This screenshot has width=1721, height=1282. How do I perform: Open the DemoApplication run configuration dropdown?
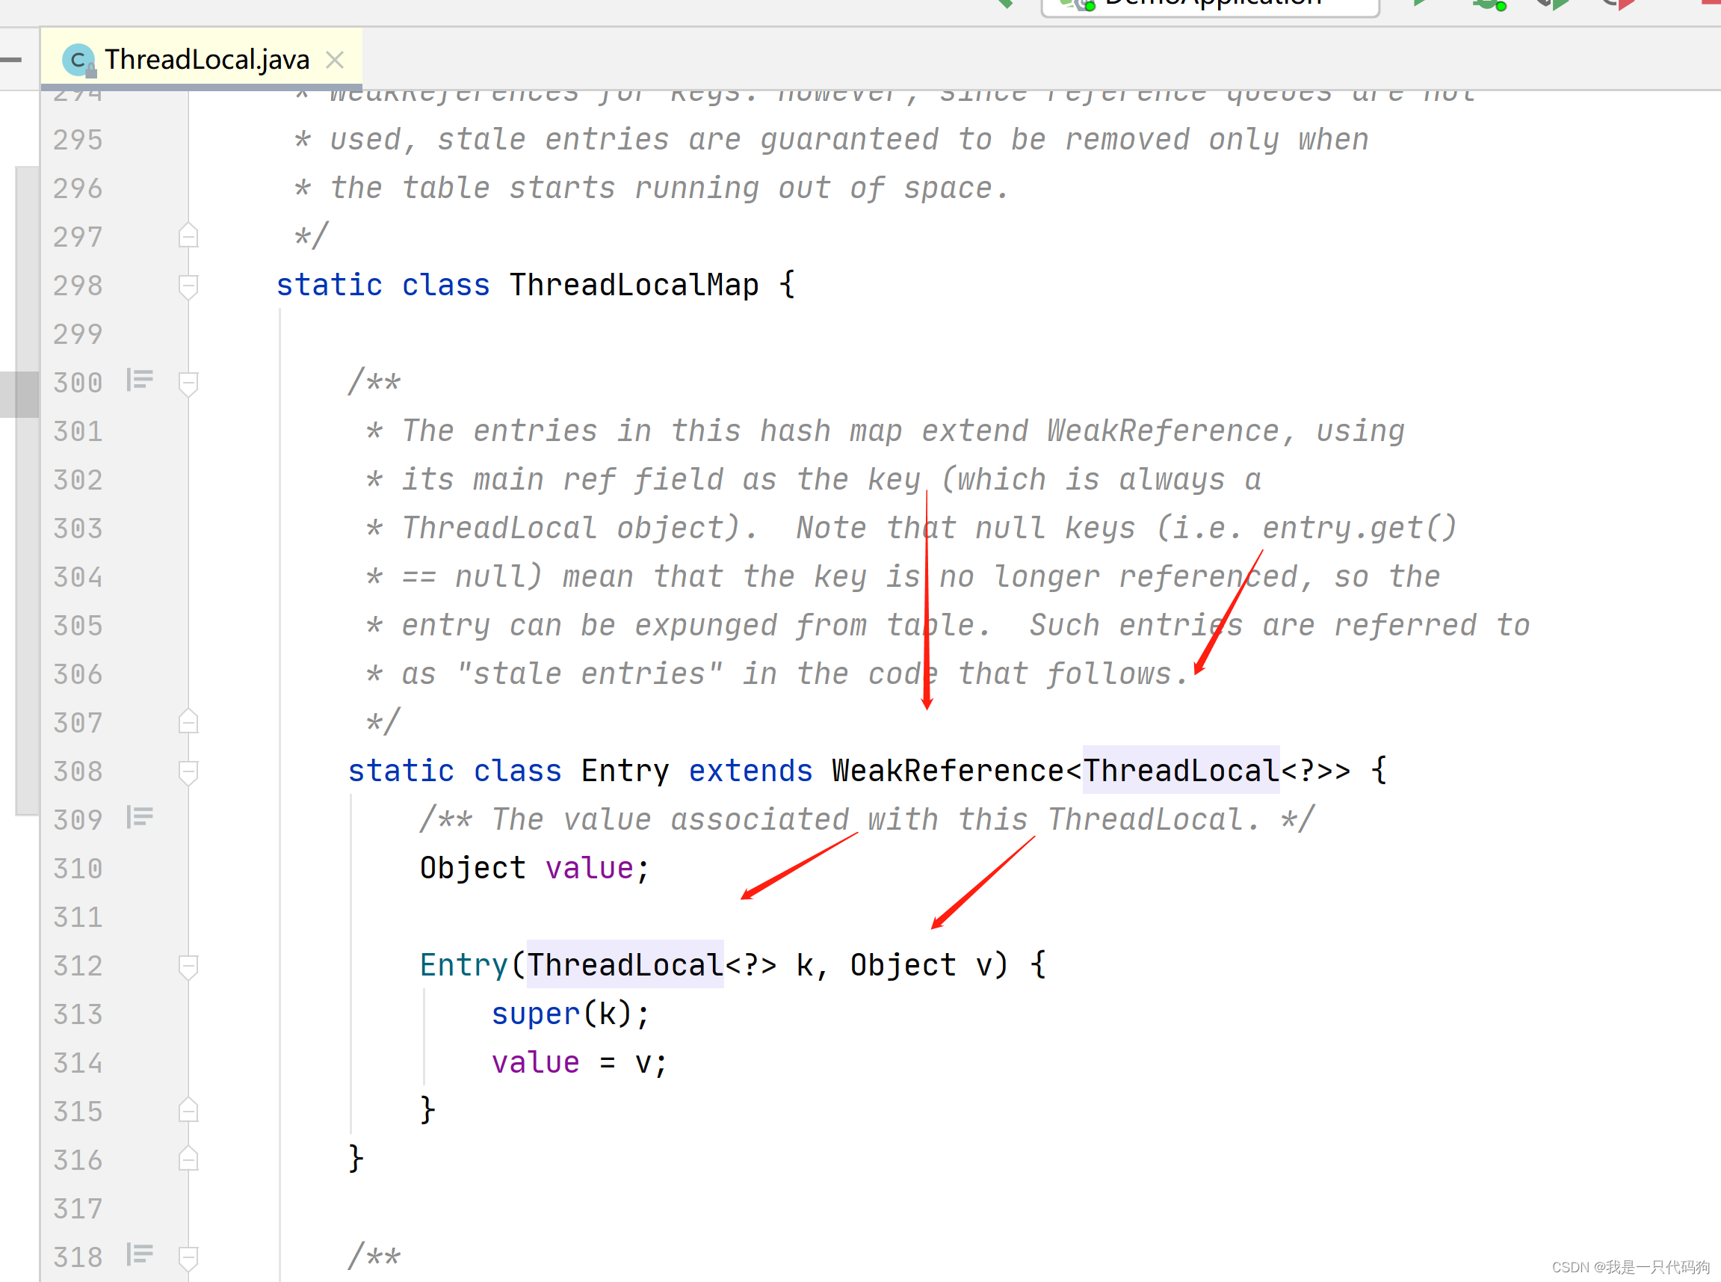click(1210, 4)
